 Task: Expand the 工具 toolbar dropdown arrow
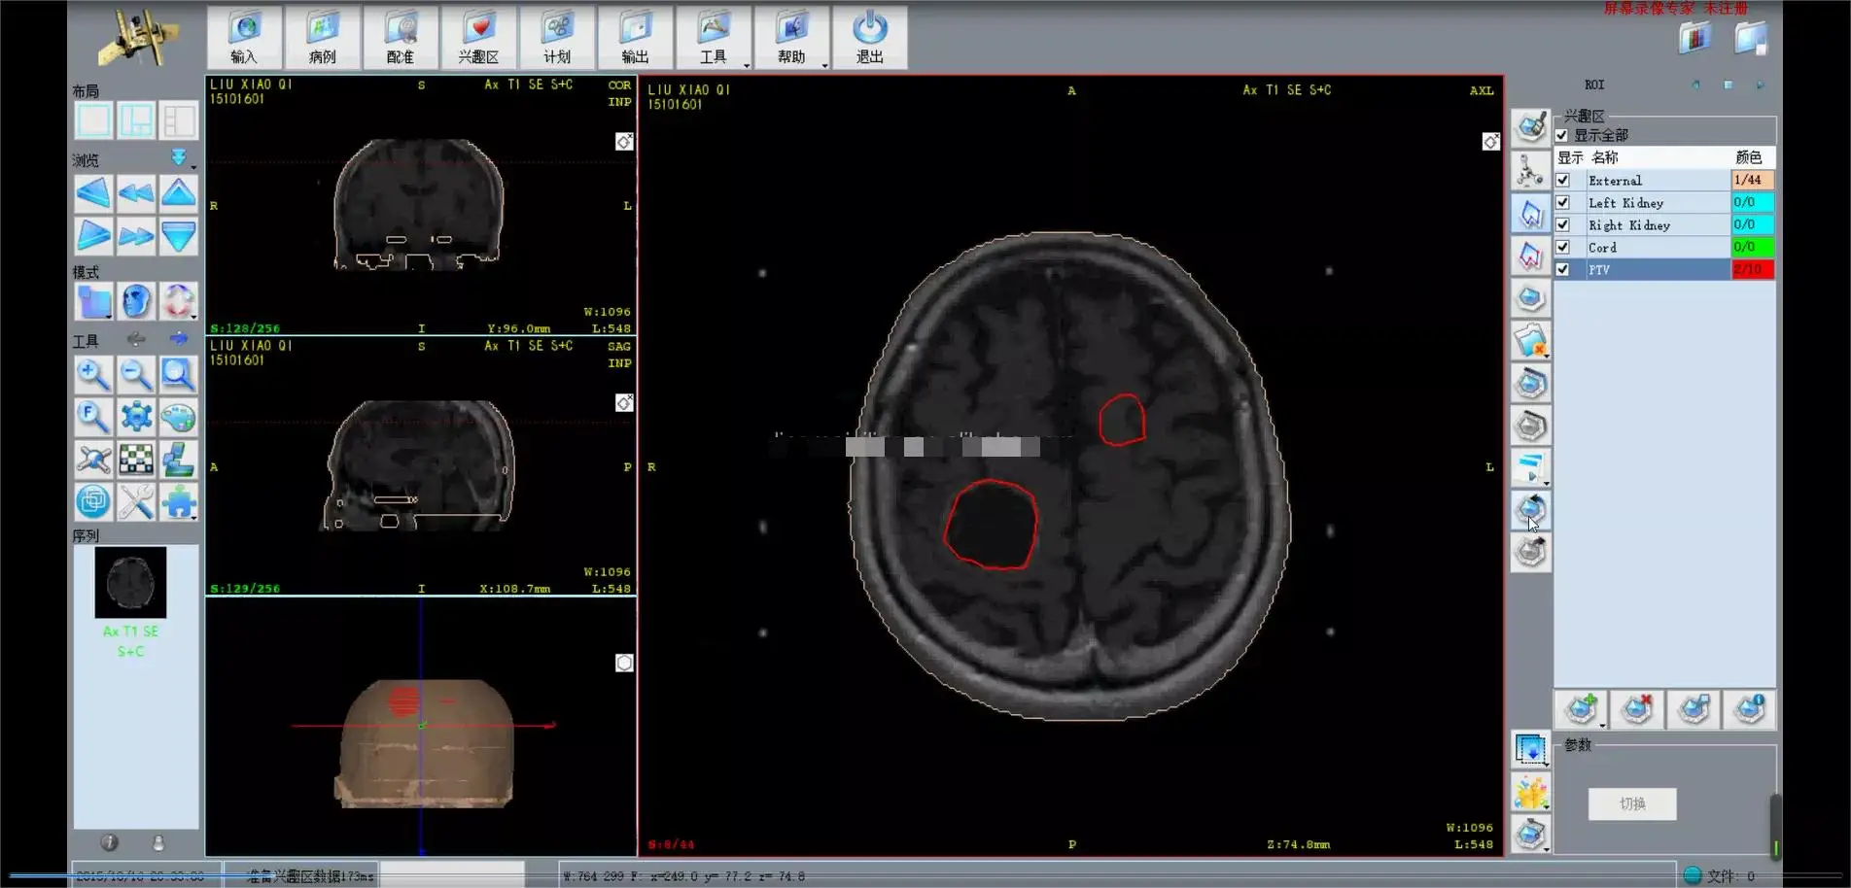[745, 67]
